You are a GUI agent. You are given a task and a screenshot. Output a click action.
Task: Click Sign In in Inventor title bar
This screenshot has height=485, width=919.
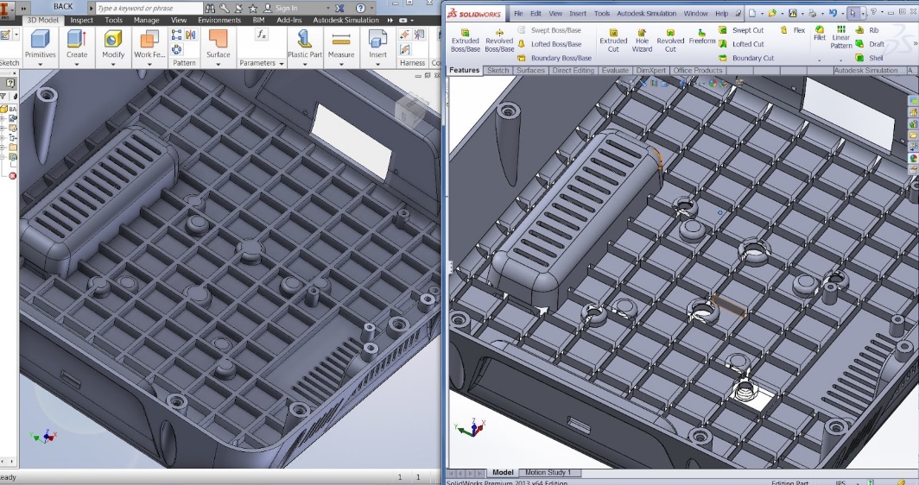pyautogui.click(x=286, y=9)
